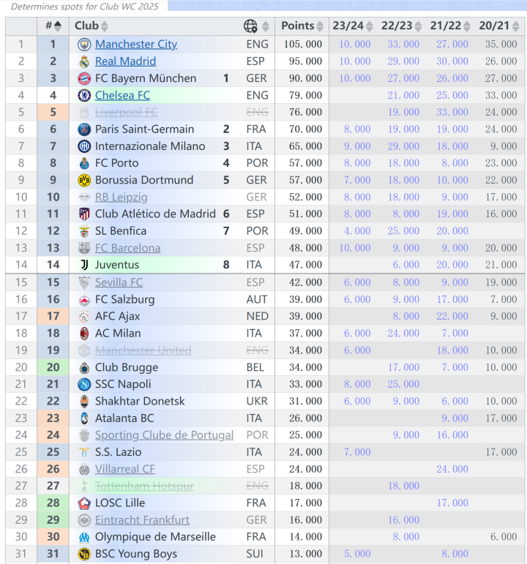Click the Borussia Dortmund BVB logo

(x=84, y=180)
